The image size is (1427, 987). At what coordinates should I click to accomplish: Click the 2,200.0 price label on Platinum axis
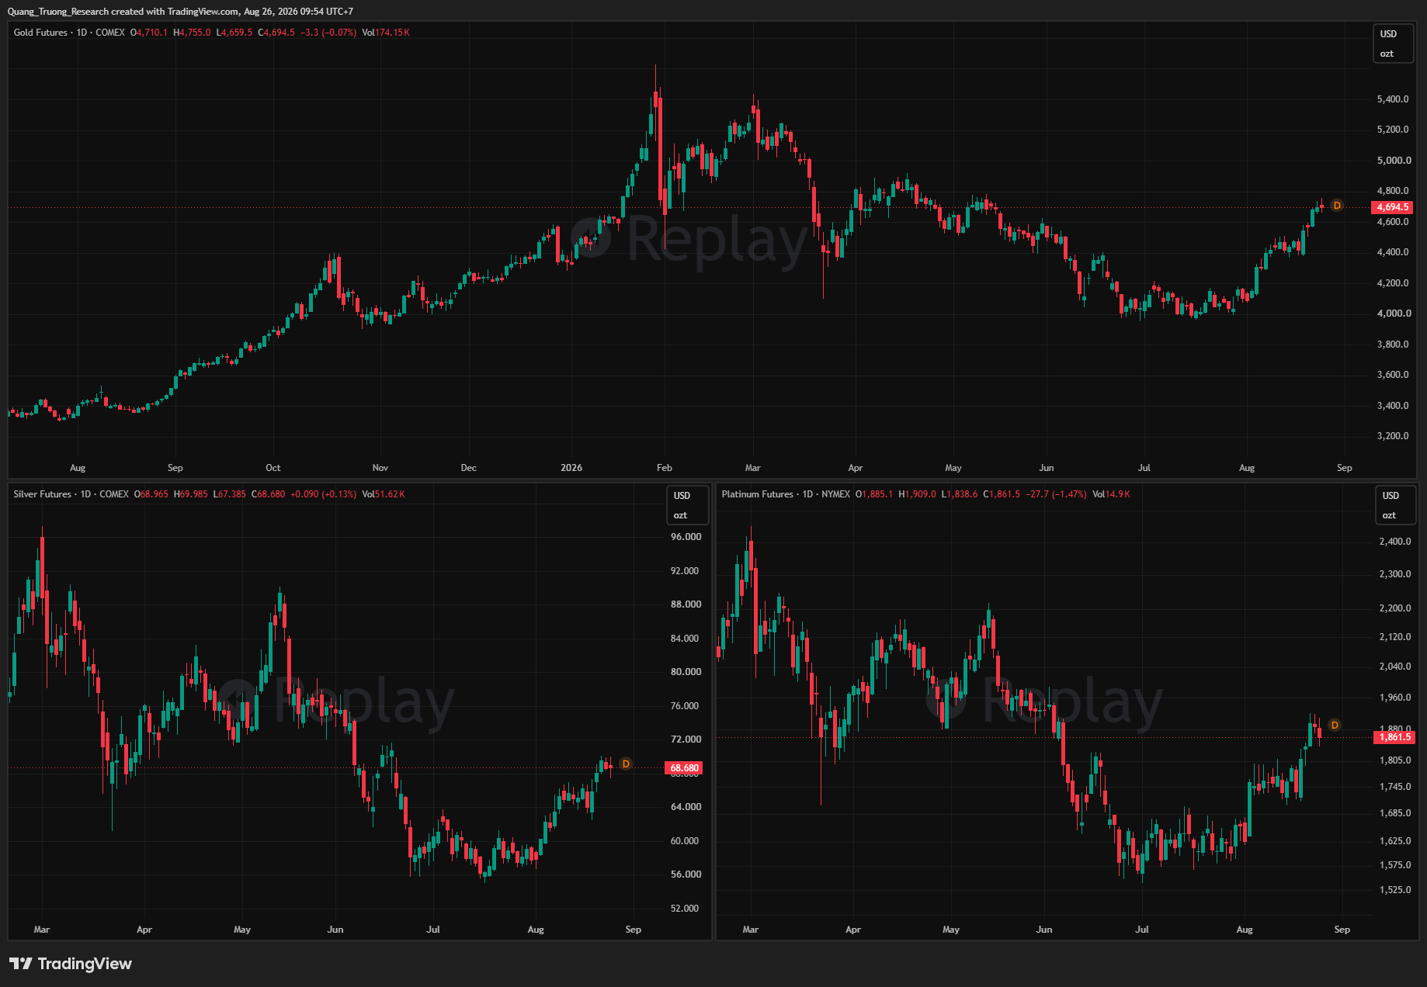click(x=1395, y=608)
